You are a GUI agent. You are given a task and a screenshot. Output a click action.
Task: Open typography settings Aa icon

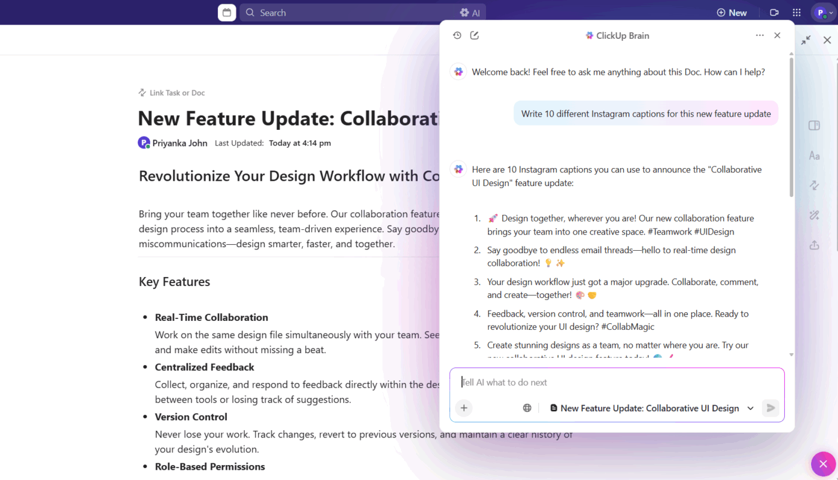[814, 156]
